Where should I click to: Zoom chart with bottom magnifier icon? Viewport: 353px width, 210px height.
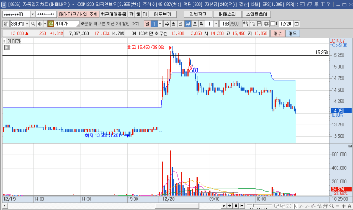[332, 206]
